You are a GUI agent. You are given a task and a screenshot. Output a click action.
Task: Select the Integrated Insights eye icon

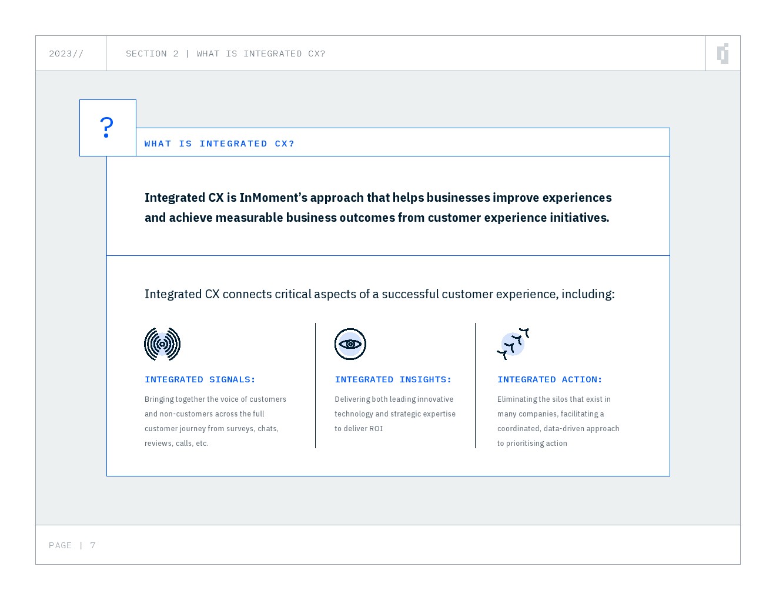pyautogui.click(x=350, y=344)
